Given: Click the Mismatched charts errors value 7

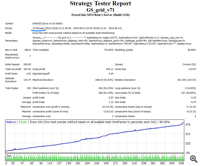Looking at the screenshot, I should [x=30, y=56].
